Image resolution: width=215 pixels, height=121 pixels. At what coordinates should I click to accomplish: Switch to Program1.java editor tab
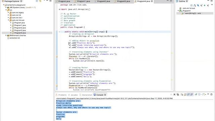click(x=83, y=1)
